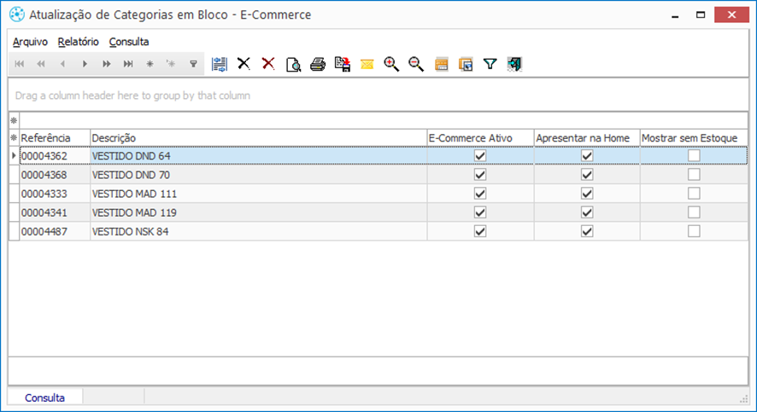The width and height of the screenshot is (757, 412).
Task: Go to next record navigation arrow
Action: [x=85, y=64]
